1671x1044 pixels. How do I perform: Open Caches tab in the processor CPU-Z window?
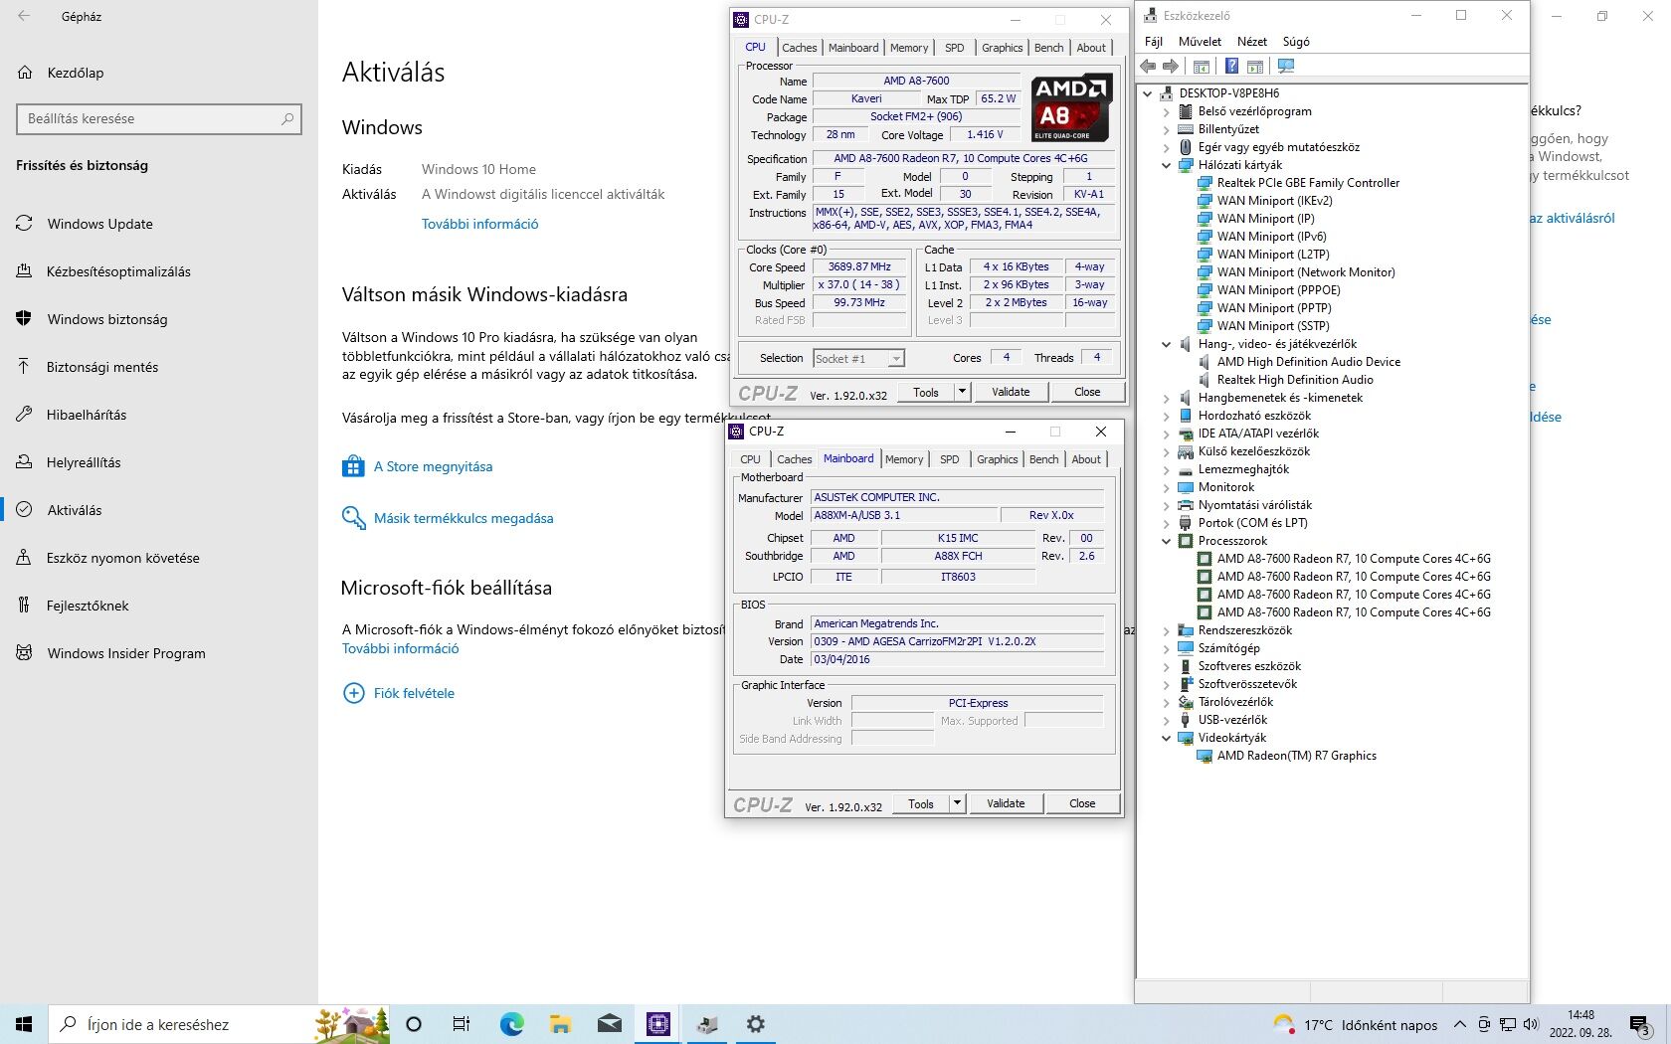coord(799,48)
